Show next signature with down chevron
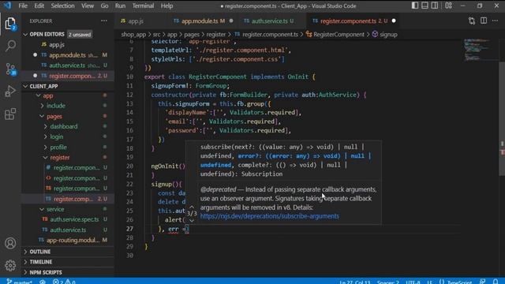This screenshot has width=505, height=284. click(x=192, y=221)
